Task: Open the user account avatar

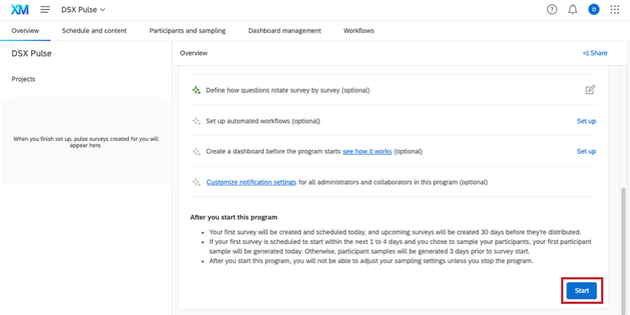Action: [x=594, y=10]
